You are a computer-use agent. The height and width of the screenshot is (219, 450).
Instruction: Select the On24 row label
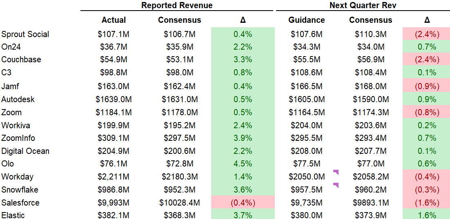[11, 46]
